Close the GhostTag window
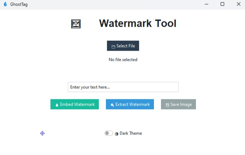The image size is (245, 155). click(238, 4)
